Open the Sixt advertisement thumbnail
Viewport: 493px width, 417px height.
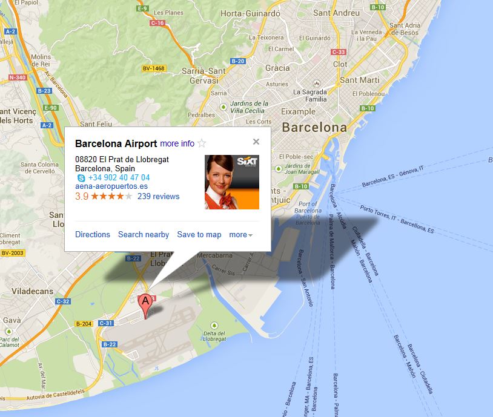coord(232,182)
